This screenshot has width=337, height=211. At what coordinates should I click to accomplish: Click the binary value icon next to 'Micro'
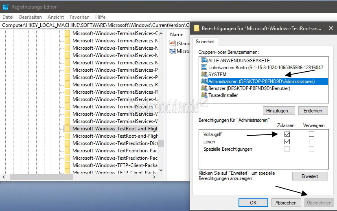pos(173,51)
